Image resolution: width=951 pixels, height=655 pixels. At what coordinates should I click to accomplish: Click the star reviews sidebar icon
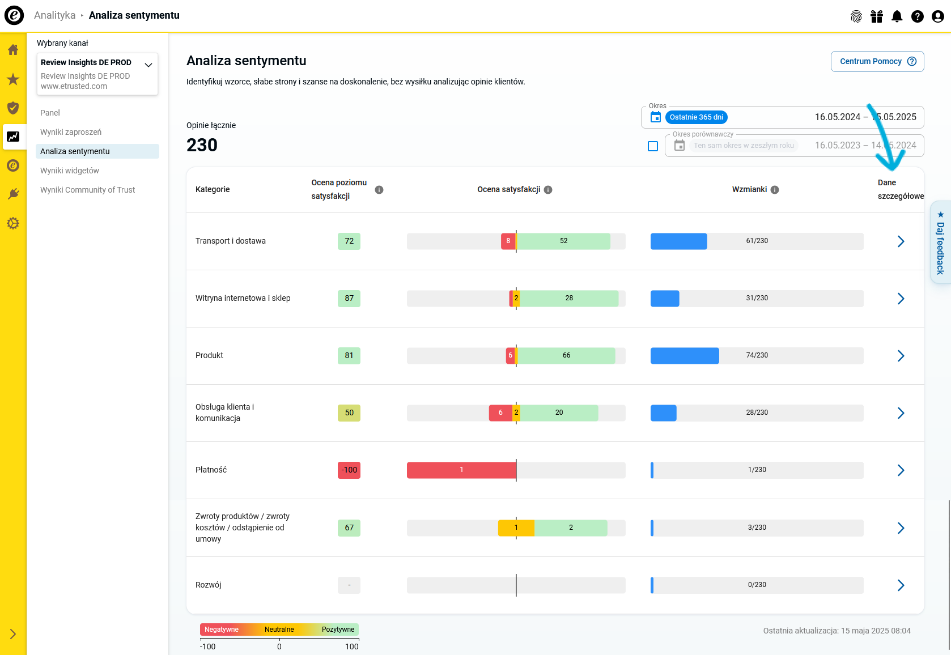[13, 79]
